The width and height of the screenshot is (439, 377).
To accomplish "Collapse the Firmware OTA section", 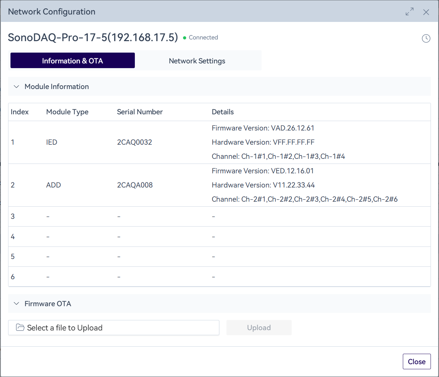I will (x=16, y=304).
